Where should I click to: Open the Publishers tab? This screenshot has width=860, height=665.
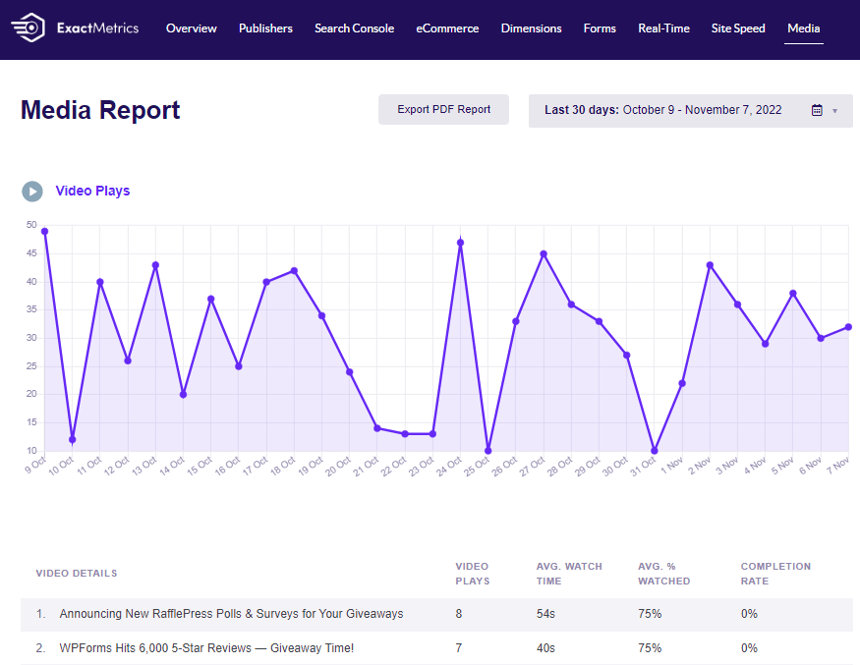[x=265, y=28]
